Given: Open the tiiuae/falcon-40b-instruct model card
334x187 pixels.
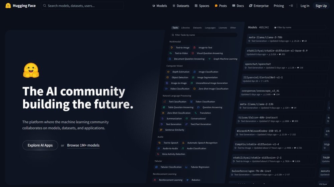Looking at the screenshot, I should (280, 119).
